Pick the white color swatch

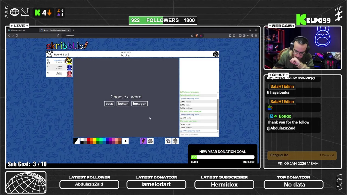[82, 139]
